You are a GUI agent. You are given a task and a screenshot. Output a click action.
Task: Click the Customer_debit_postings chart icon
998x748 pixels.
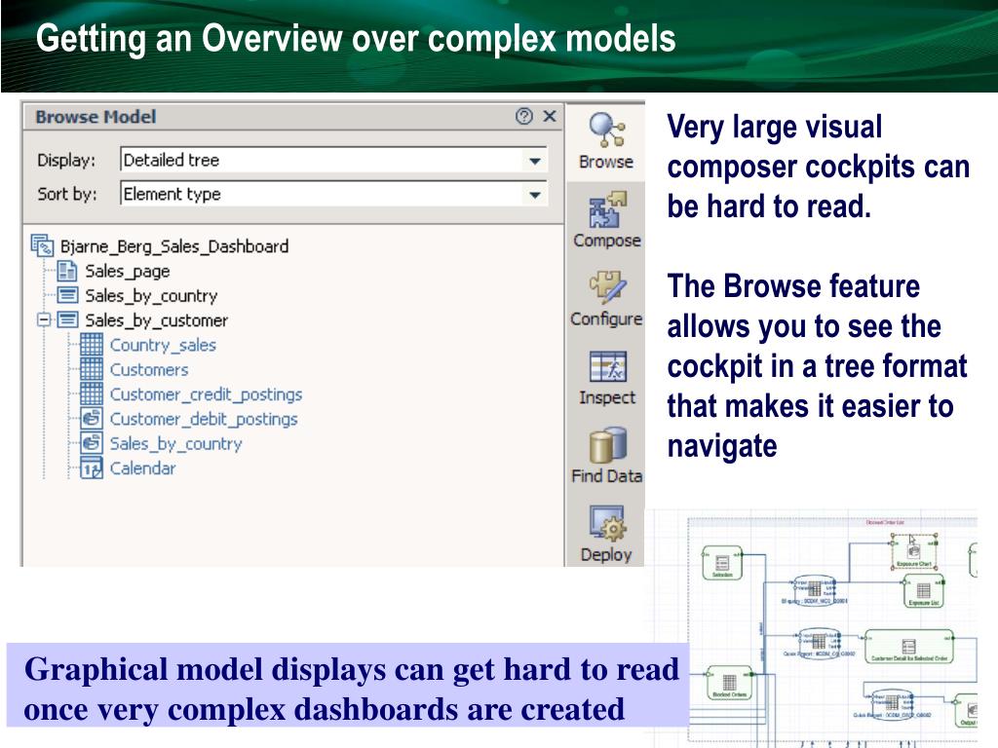coord(92,419)
